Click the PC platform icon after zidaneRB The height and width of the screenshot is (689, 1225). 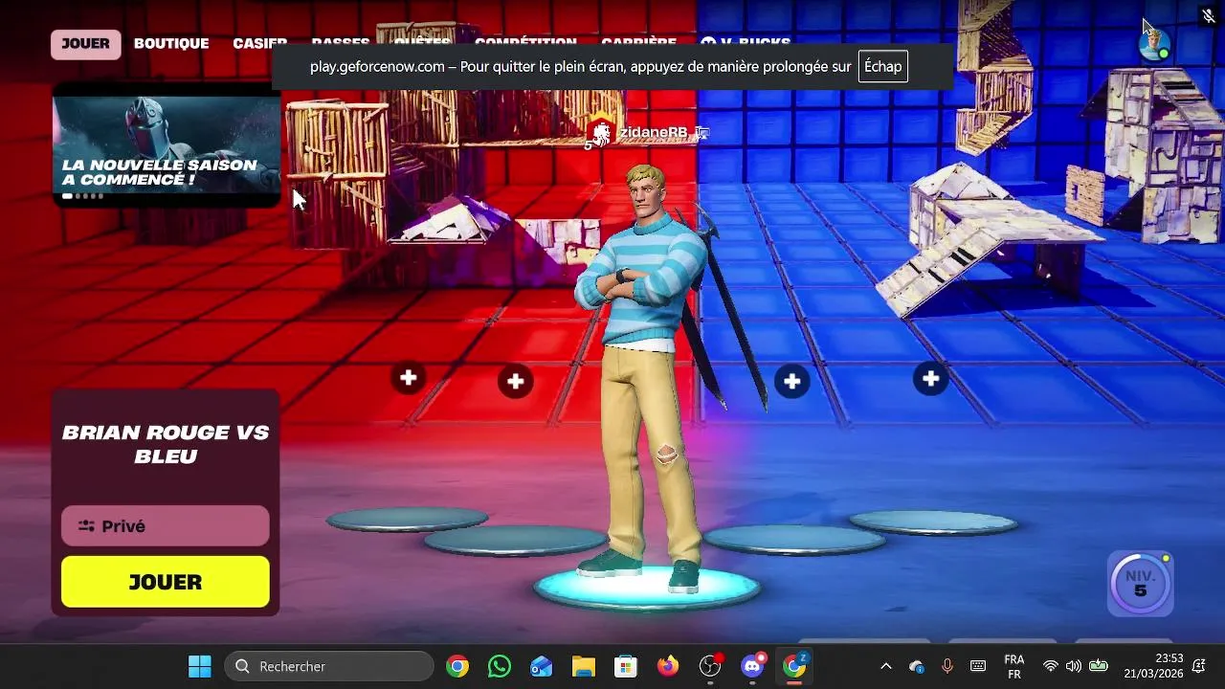[x=701, y=132]
